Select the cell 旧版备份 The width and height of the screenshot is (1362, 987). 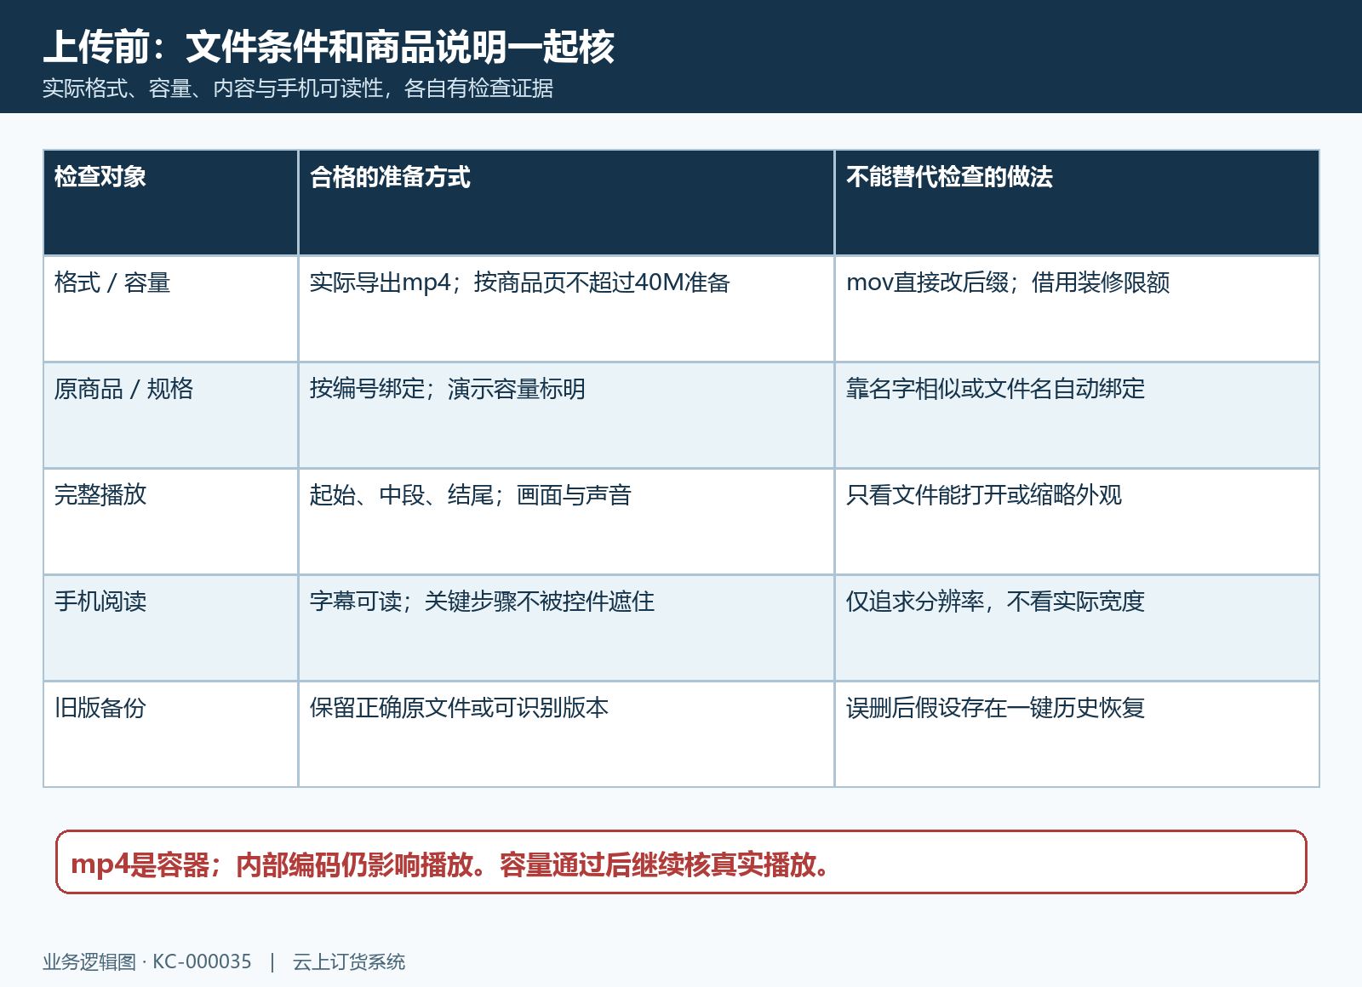170,734
